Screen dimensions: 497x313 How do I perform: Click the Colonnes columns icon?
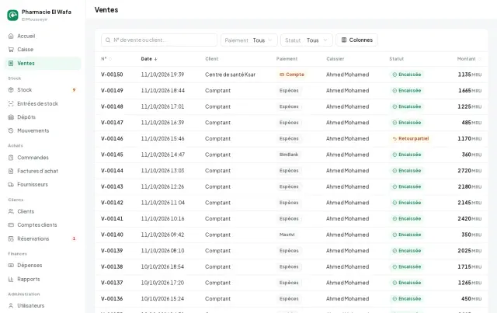(x=344, y=40)
